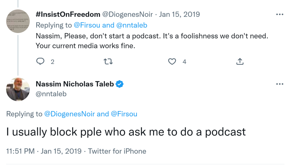Visit @Firsou in first reply line

(x=87, y=25)
